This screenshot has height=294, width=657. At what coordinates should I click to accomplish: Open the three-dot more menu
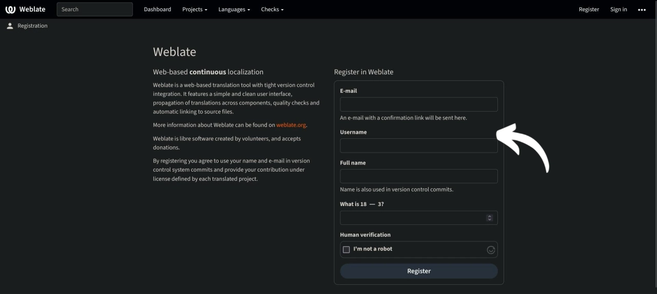click(642, 9)
